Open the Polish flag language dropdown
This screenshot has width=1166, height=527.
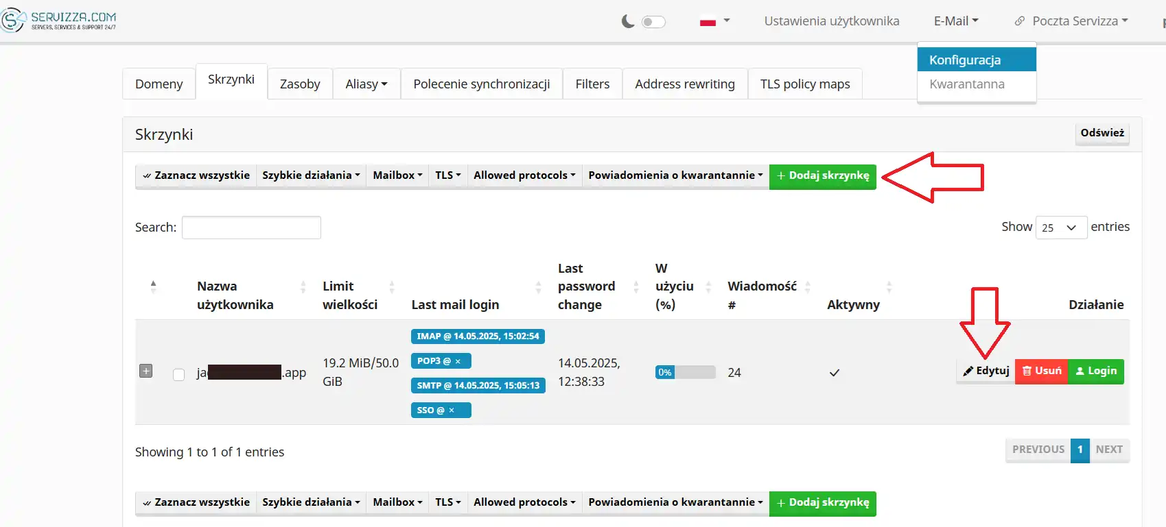[714, 21]
